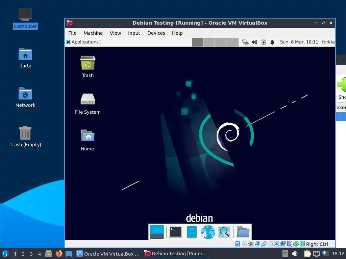Select the host Computer desktop icon

tap(25, 19)
